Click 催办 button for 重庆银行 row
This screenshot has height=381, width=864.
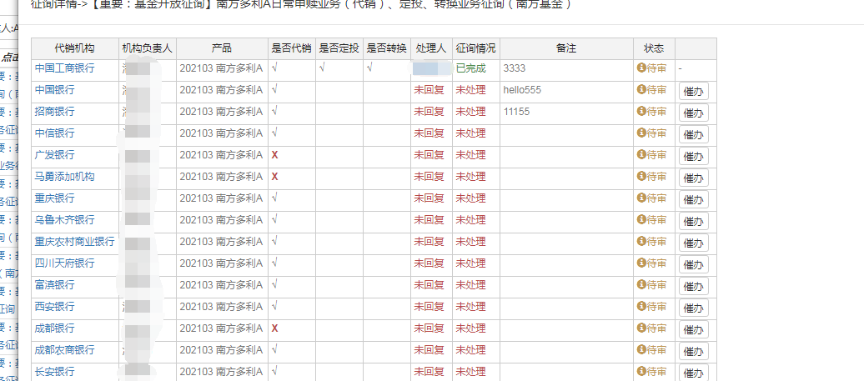pos(694,200)
